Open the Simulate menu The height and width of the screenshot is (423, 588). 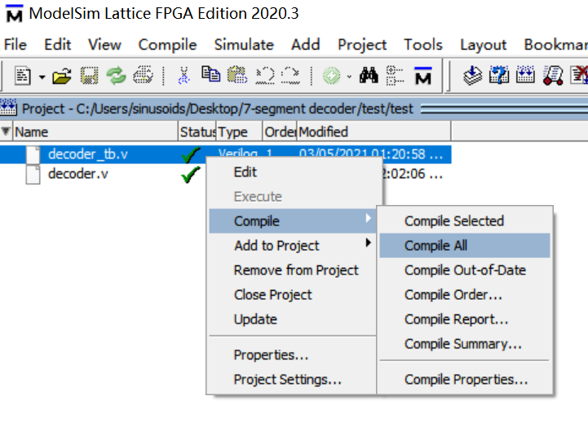click(x=244, y=45)
